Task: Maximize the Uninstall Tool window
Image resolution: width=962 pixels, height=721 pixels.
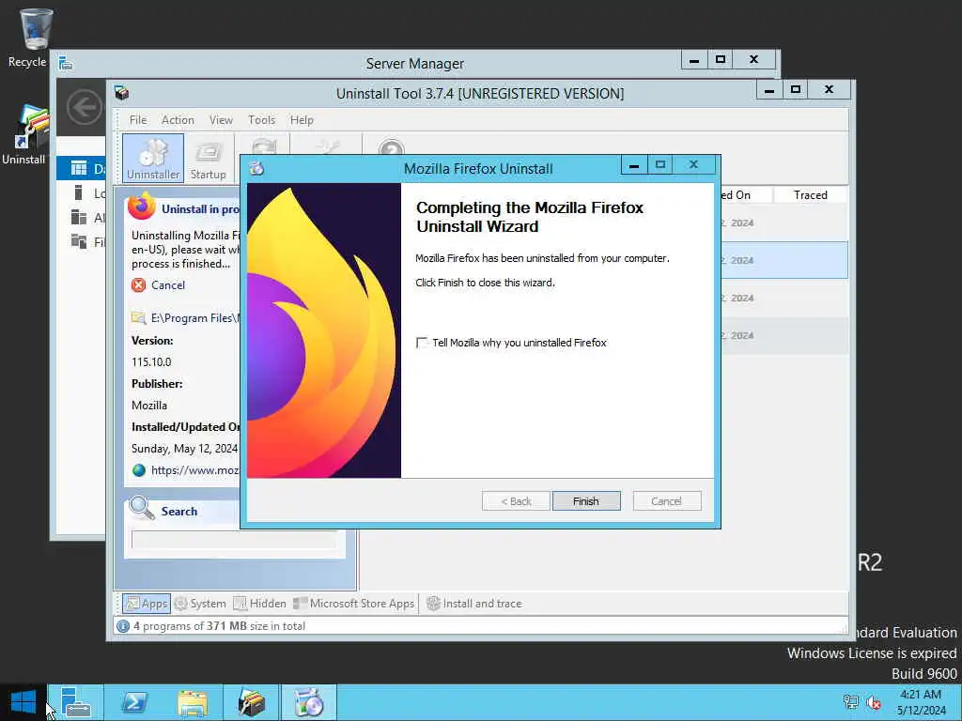Action: coord(796,89)
